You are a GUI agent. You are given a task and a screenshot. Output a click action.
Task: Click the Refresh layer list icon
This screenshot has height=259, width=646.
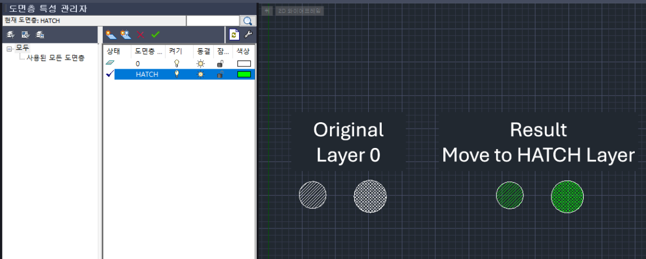coord(233,35)
